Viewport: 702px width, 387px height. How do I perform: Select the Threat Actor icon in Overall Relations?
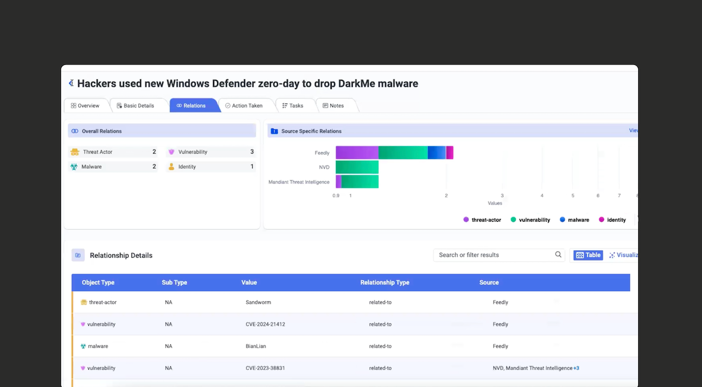click(x=74, y=151)
